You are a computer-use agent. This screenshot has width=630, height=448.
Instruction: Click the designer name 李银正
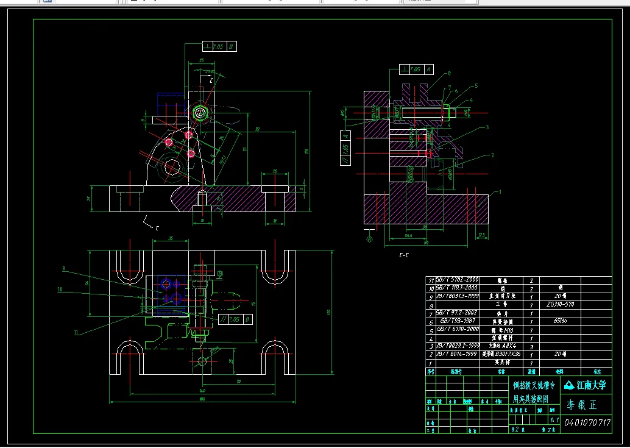coord(581,405)
